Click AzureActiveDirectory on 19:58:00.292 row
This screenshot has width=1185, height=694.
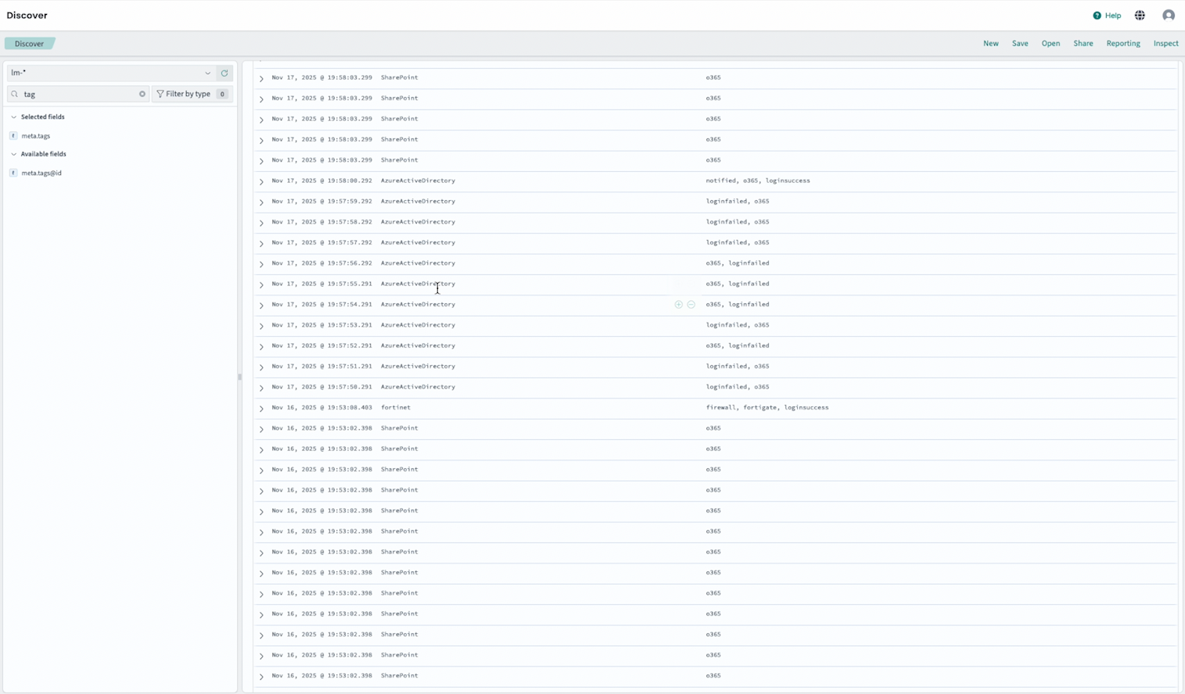(x=418, y=181)
